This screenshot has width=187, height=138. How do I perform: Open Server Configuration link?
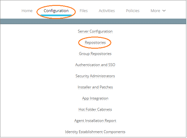(x=95, y=31)
